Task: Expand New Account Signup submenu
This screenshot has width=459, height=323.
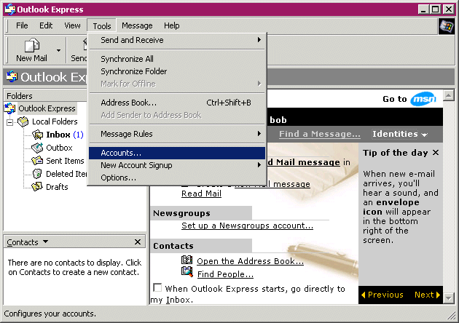Action: tap(177, 165)
